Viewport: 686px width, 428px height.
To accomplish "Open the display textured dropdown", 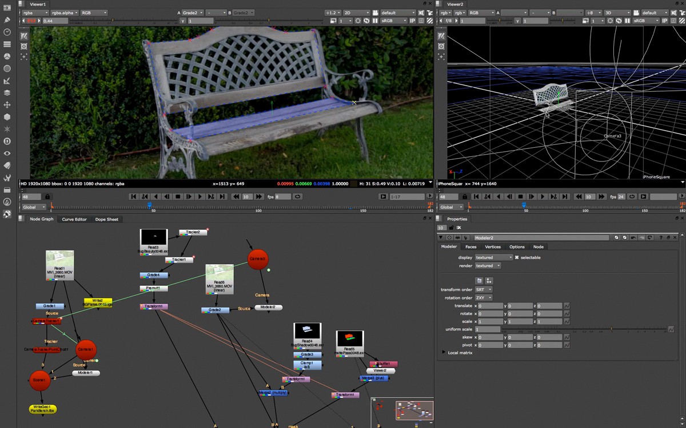I will click(x=494, y=257).
